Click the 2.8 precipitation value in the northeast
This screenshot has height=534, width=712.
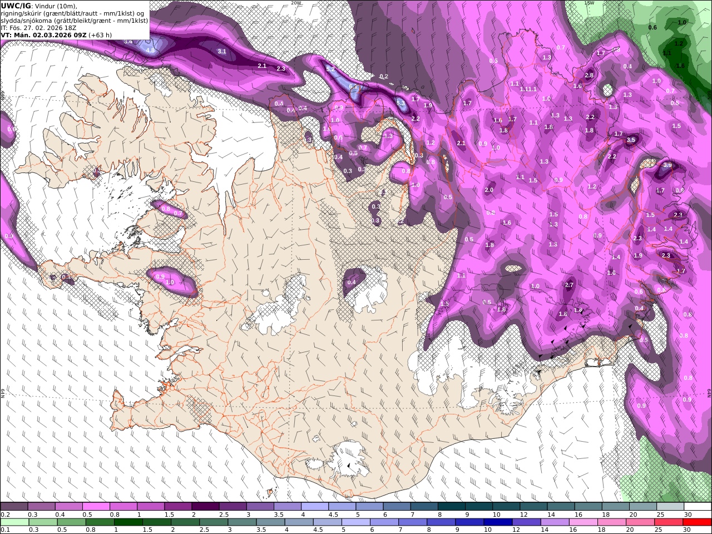pyautogui.click(x=589, y=75)
